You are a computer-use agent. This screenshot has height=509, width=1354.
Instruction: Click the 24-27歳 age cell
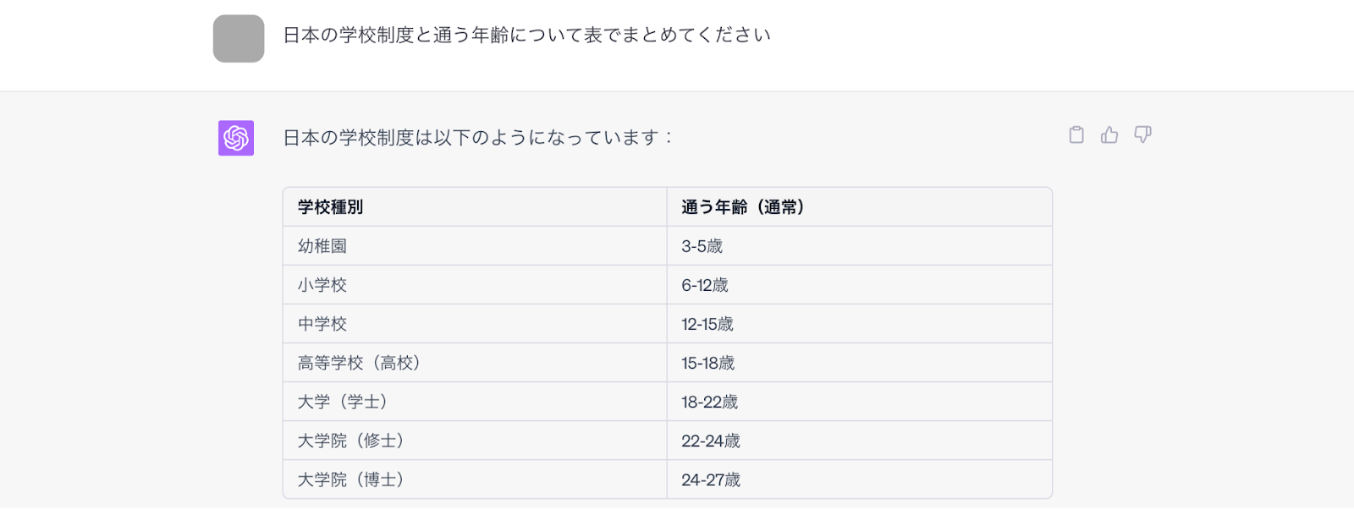coord(711,479)
